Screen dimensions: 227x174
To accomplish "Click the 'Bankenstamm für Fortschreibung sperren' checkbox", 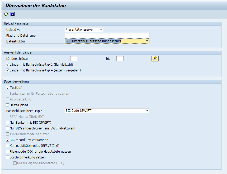I will (x=7, y=93).
